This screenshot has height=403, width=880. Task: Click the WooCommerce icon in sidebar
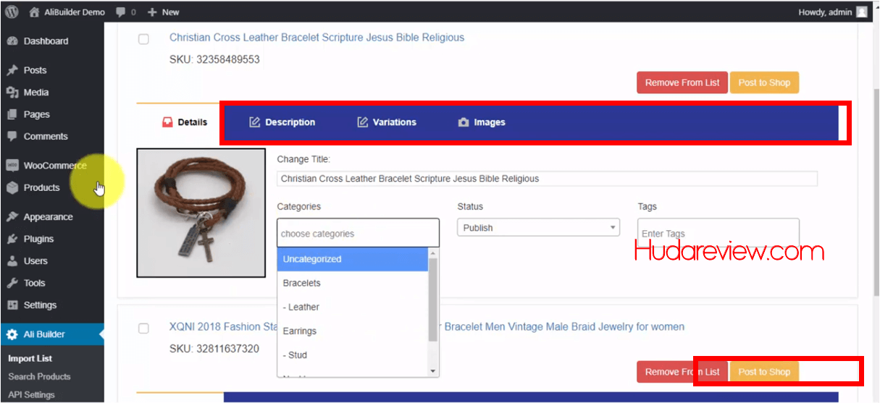click(12, 166)
